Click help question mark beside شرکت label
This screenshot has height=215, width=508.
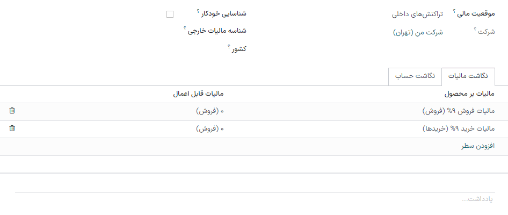(x=475, y=29)
